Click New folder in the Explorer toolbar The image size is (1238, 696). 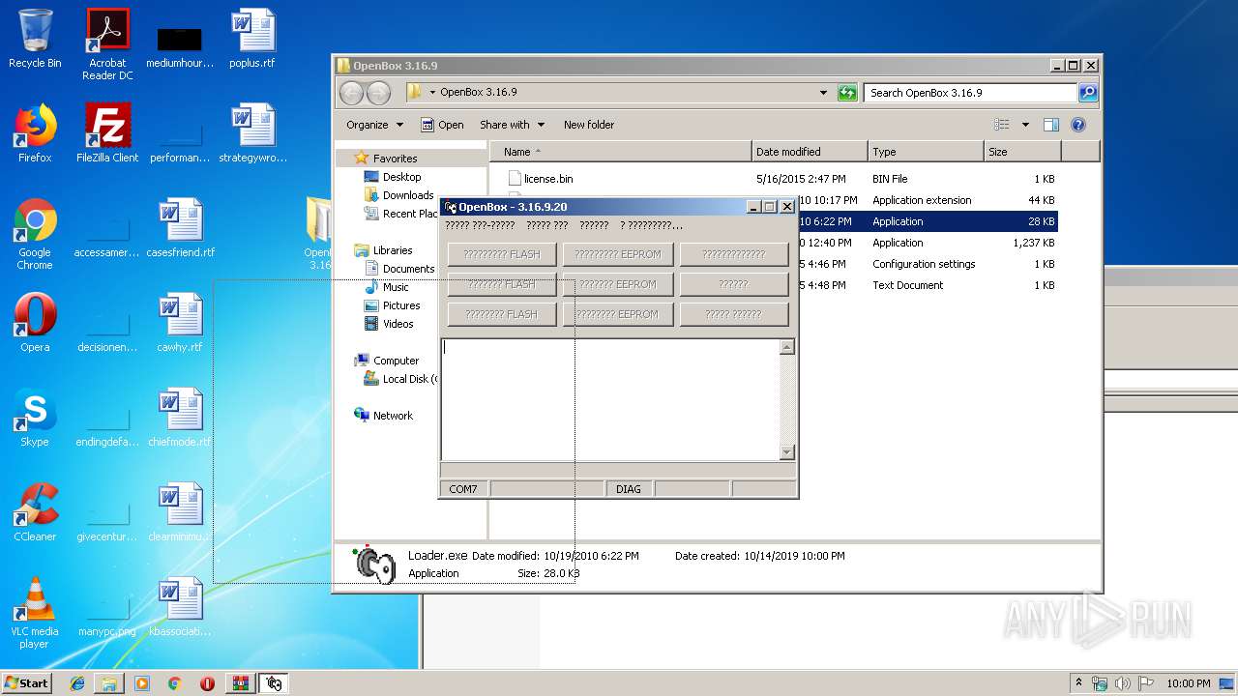tap(589, 125)
